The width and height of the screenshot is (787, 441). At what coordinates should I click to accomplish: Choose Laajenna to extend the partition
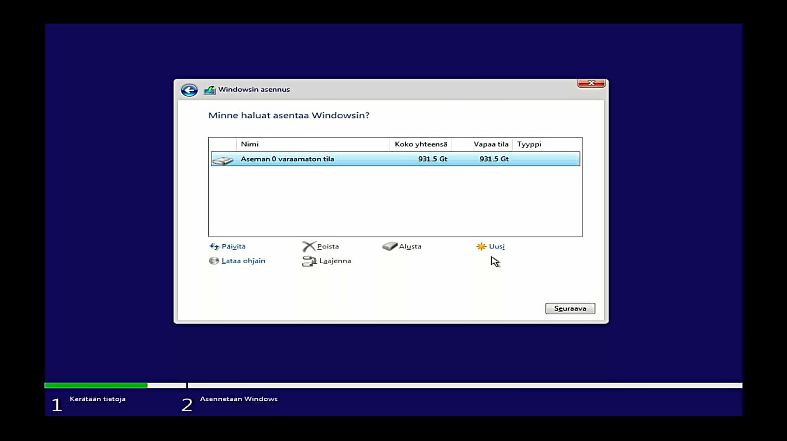click(335, 261)
